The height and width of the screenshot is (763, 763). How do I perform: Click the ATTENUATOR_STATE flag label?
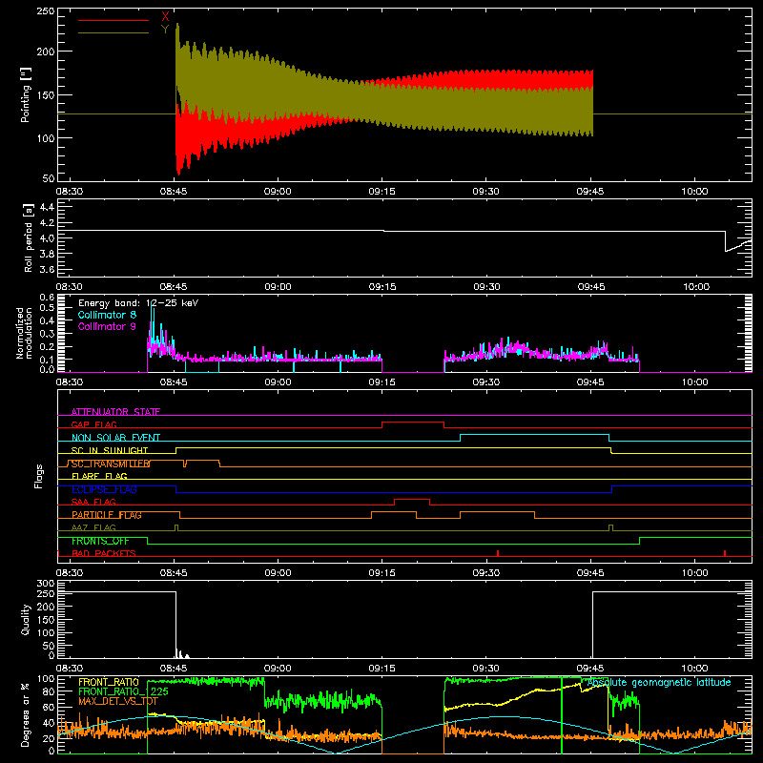(x=115, y=412)
